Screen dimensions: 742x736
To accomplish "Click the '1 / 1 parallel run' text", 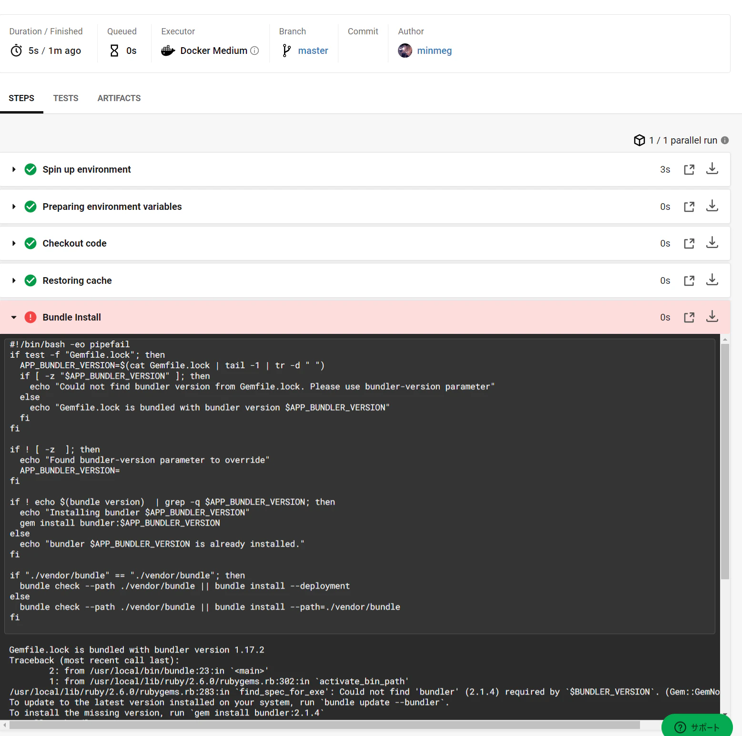I will pos(683,140).
